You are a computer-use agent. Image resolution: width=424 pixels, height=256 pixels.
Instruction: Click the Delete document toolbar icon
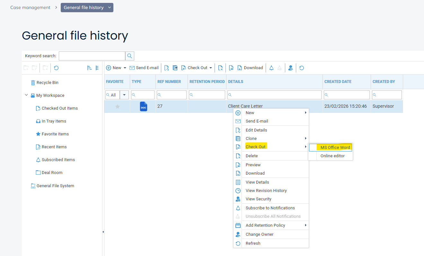coord(220,68)
